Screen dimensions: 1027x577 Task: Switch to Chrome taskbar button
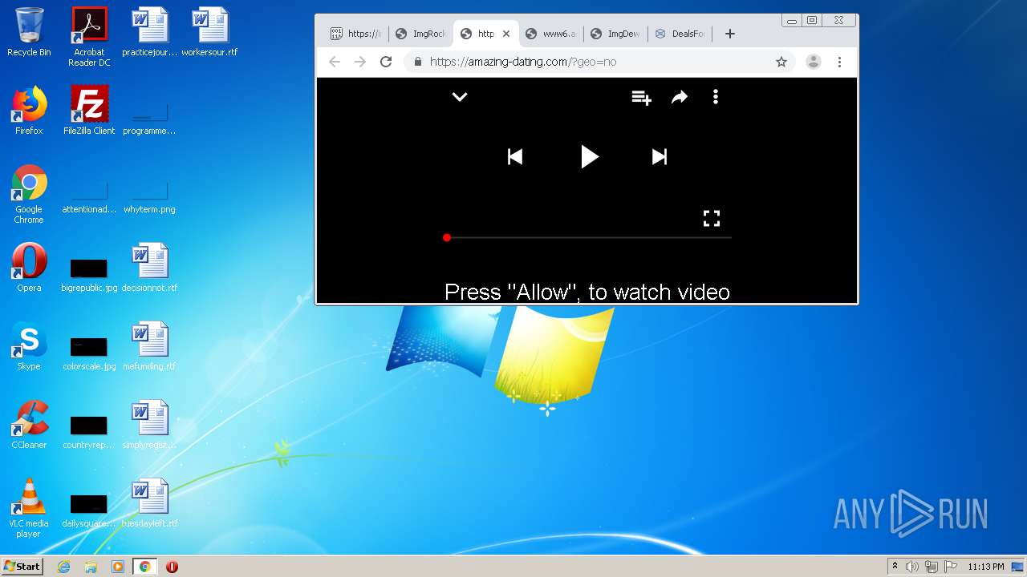pos(144,567)
